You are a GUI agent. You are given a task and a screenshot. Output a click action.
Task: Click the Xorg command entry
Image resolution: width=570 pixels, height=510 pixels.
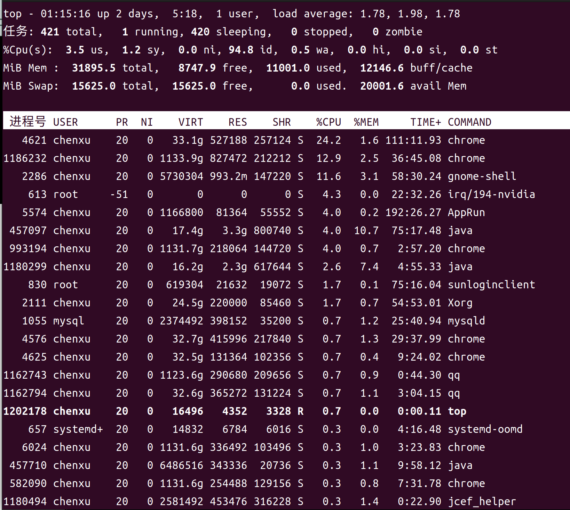460,303
